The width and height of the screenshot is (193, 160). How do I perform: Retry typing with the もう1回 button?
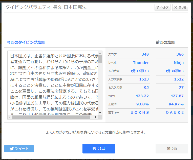click(x=99, y=148)
